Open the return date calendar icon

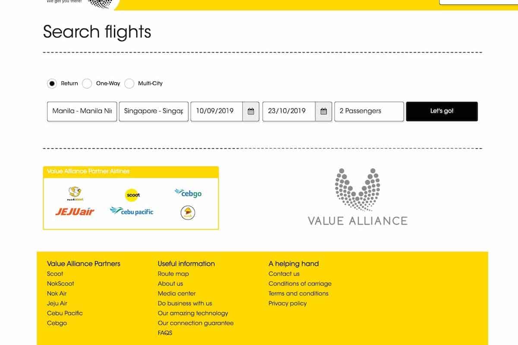coord(323,111)
